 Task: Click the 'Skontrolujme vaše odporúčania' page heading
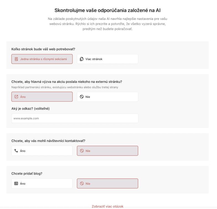pyautogui.click(x=108, y=11)
